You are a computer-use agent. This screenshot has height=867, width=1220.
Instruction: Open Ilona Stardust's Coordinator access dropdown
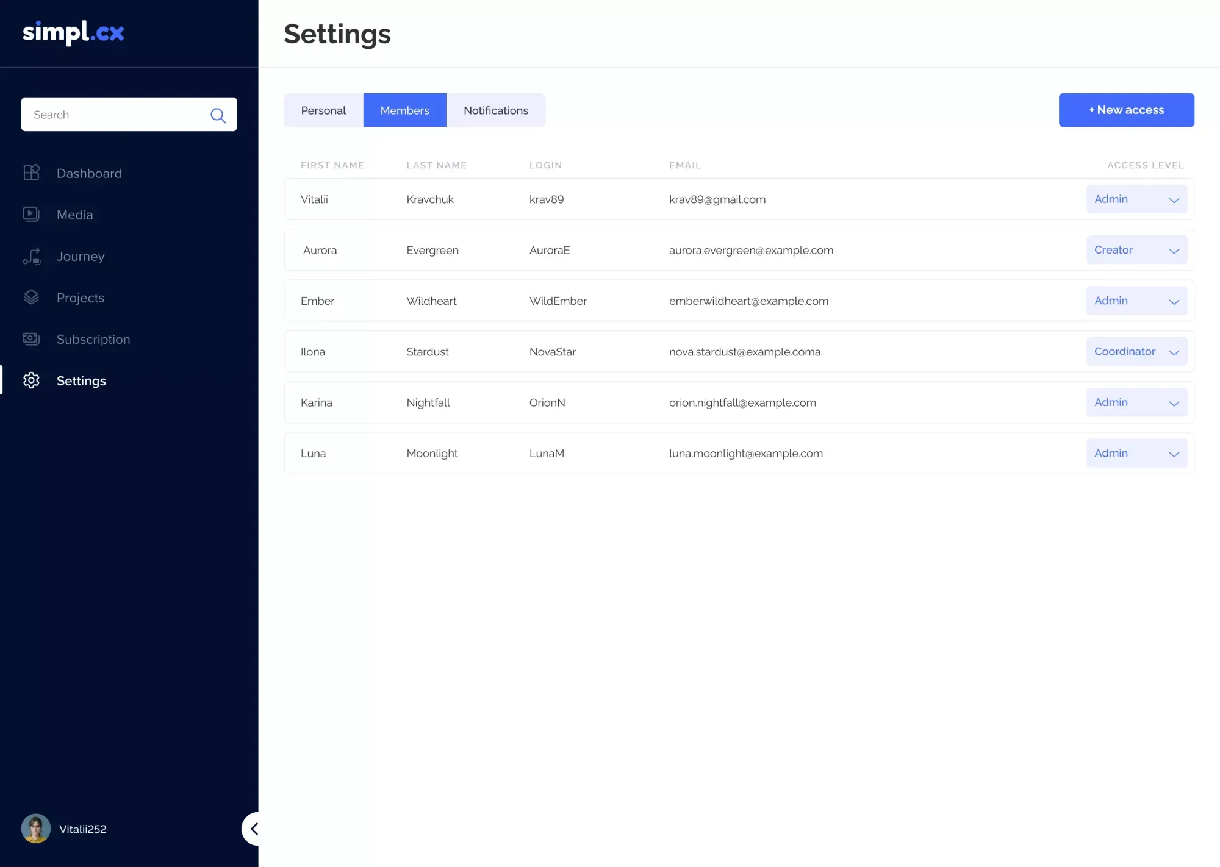1136,351
